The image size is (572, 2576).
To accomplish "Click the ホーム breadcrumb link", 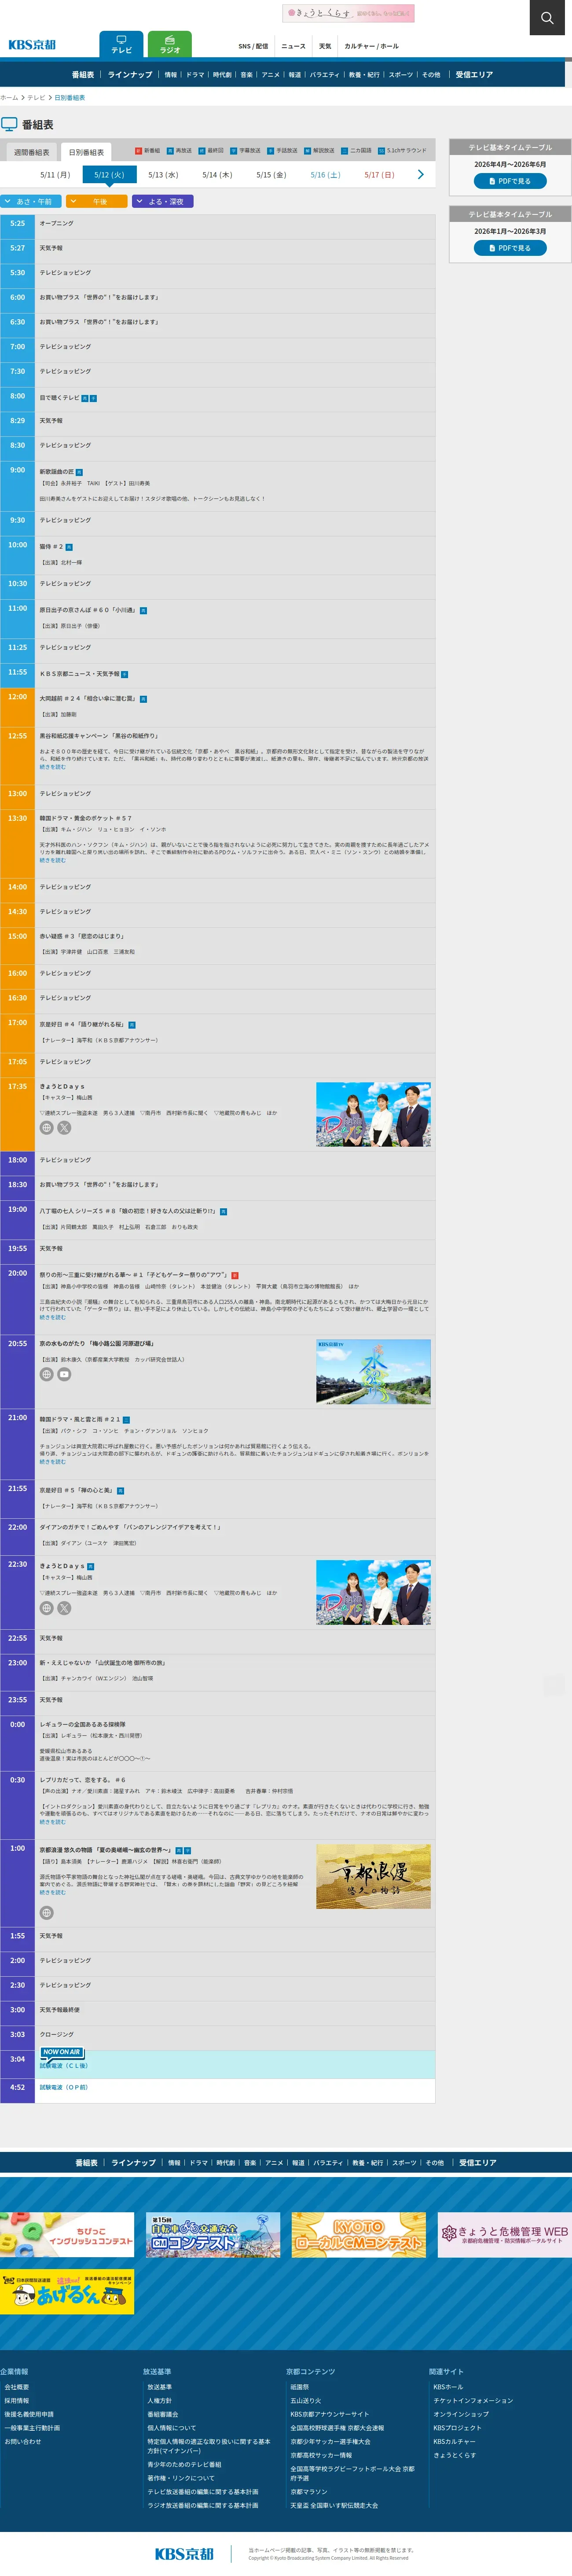I will 9,98.
